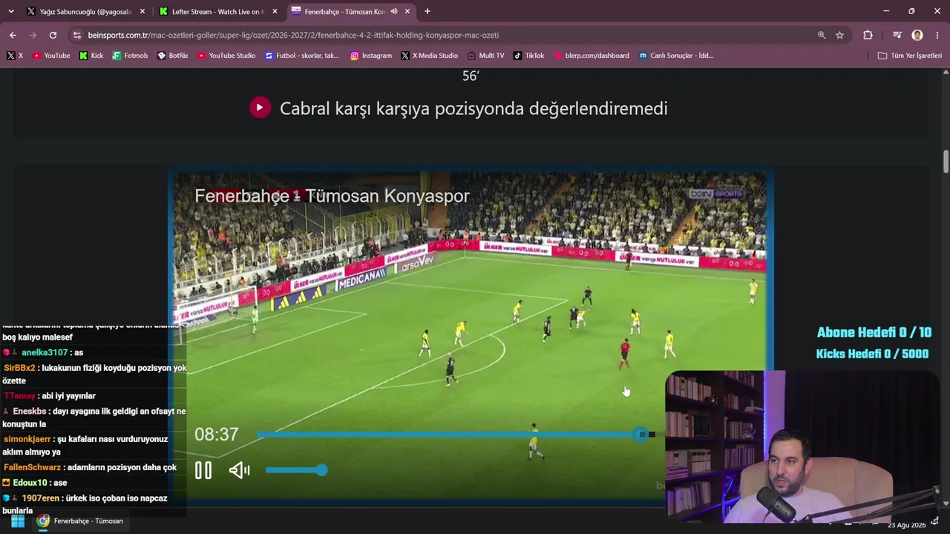Pause the match highlight video
The height and width of the screenshot is (534, 950).
pyautogui.click(x=203, y=470)
